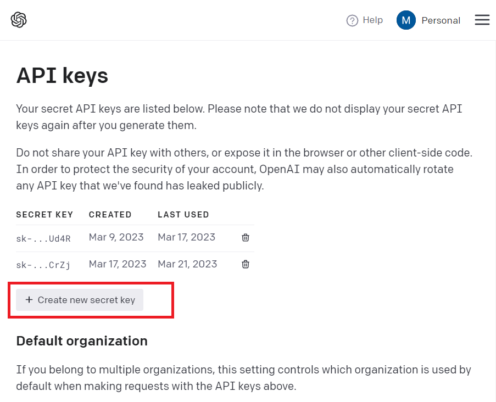Select the sk-...Ud4R key text
This screenshot has height=402, width=496.
pos(43,238)
